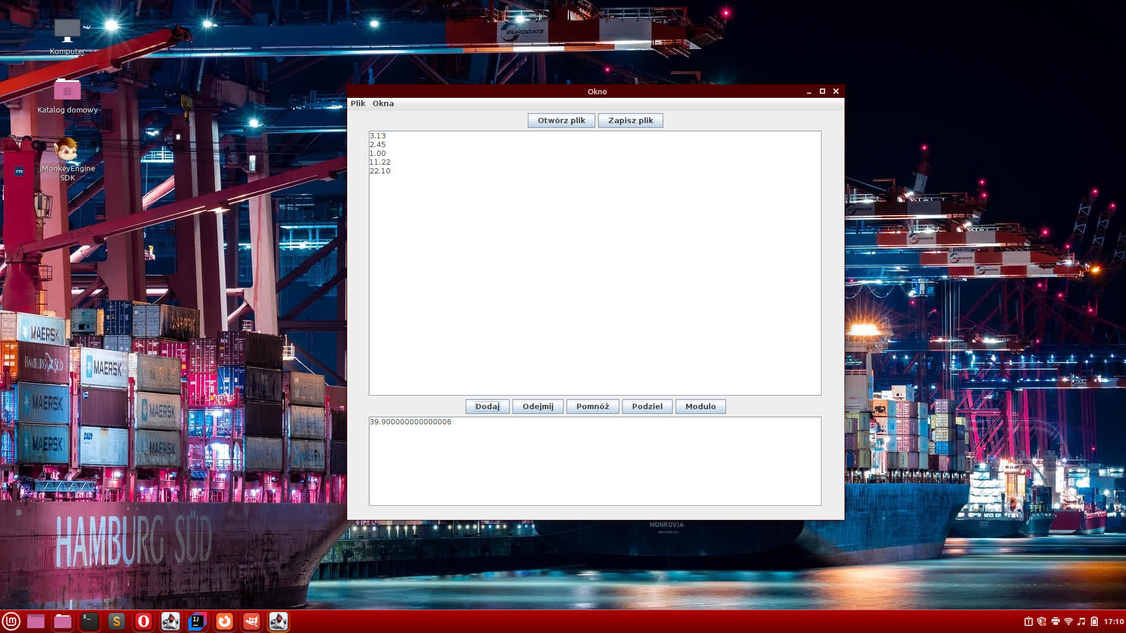
Task: Launch the Opera browser icon
Action: pos(143,621)
